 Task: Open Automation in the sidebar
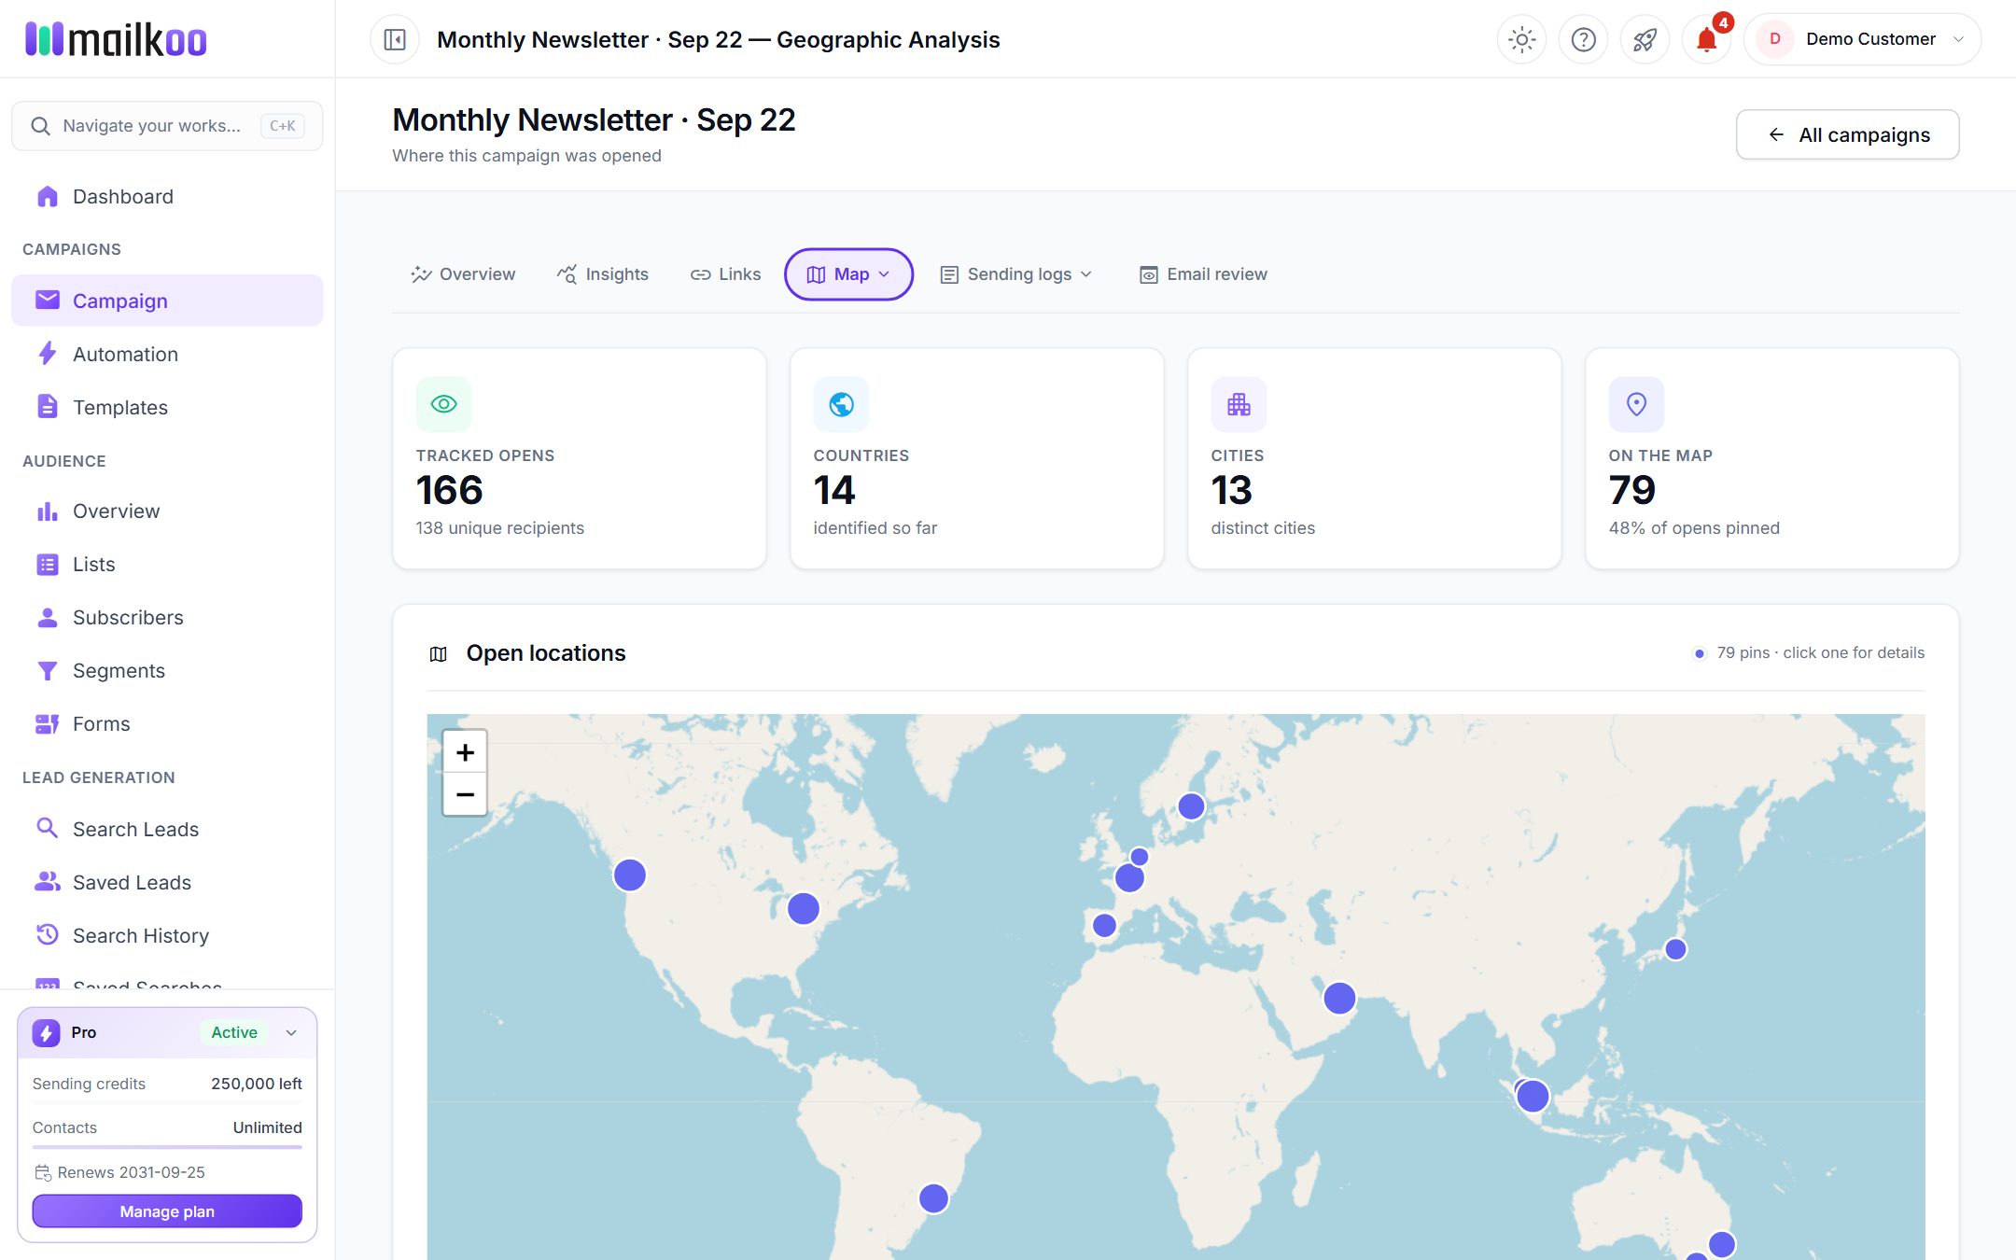tap(167, 354)
